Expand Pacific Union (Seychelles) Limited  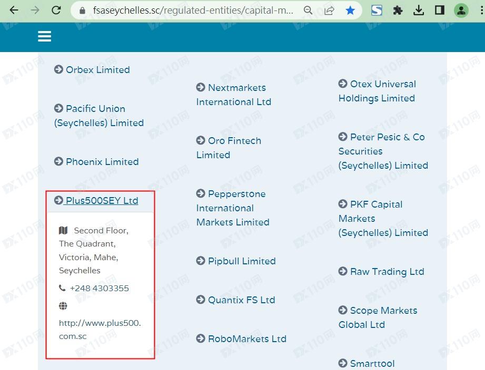[x=98, y=116]
